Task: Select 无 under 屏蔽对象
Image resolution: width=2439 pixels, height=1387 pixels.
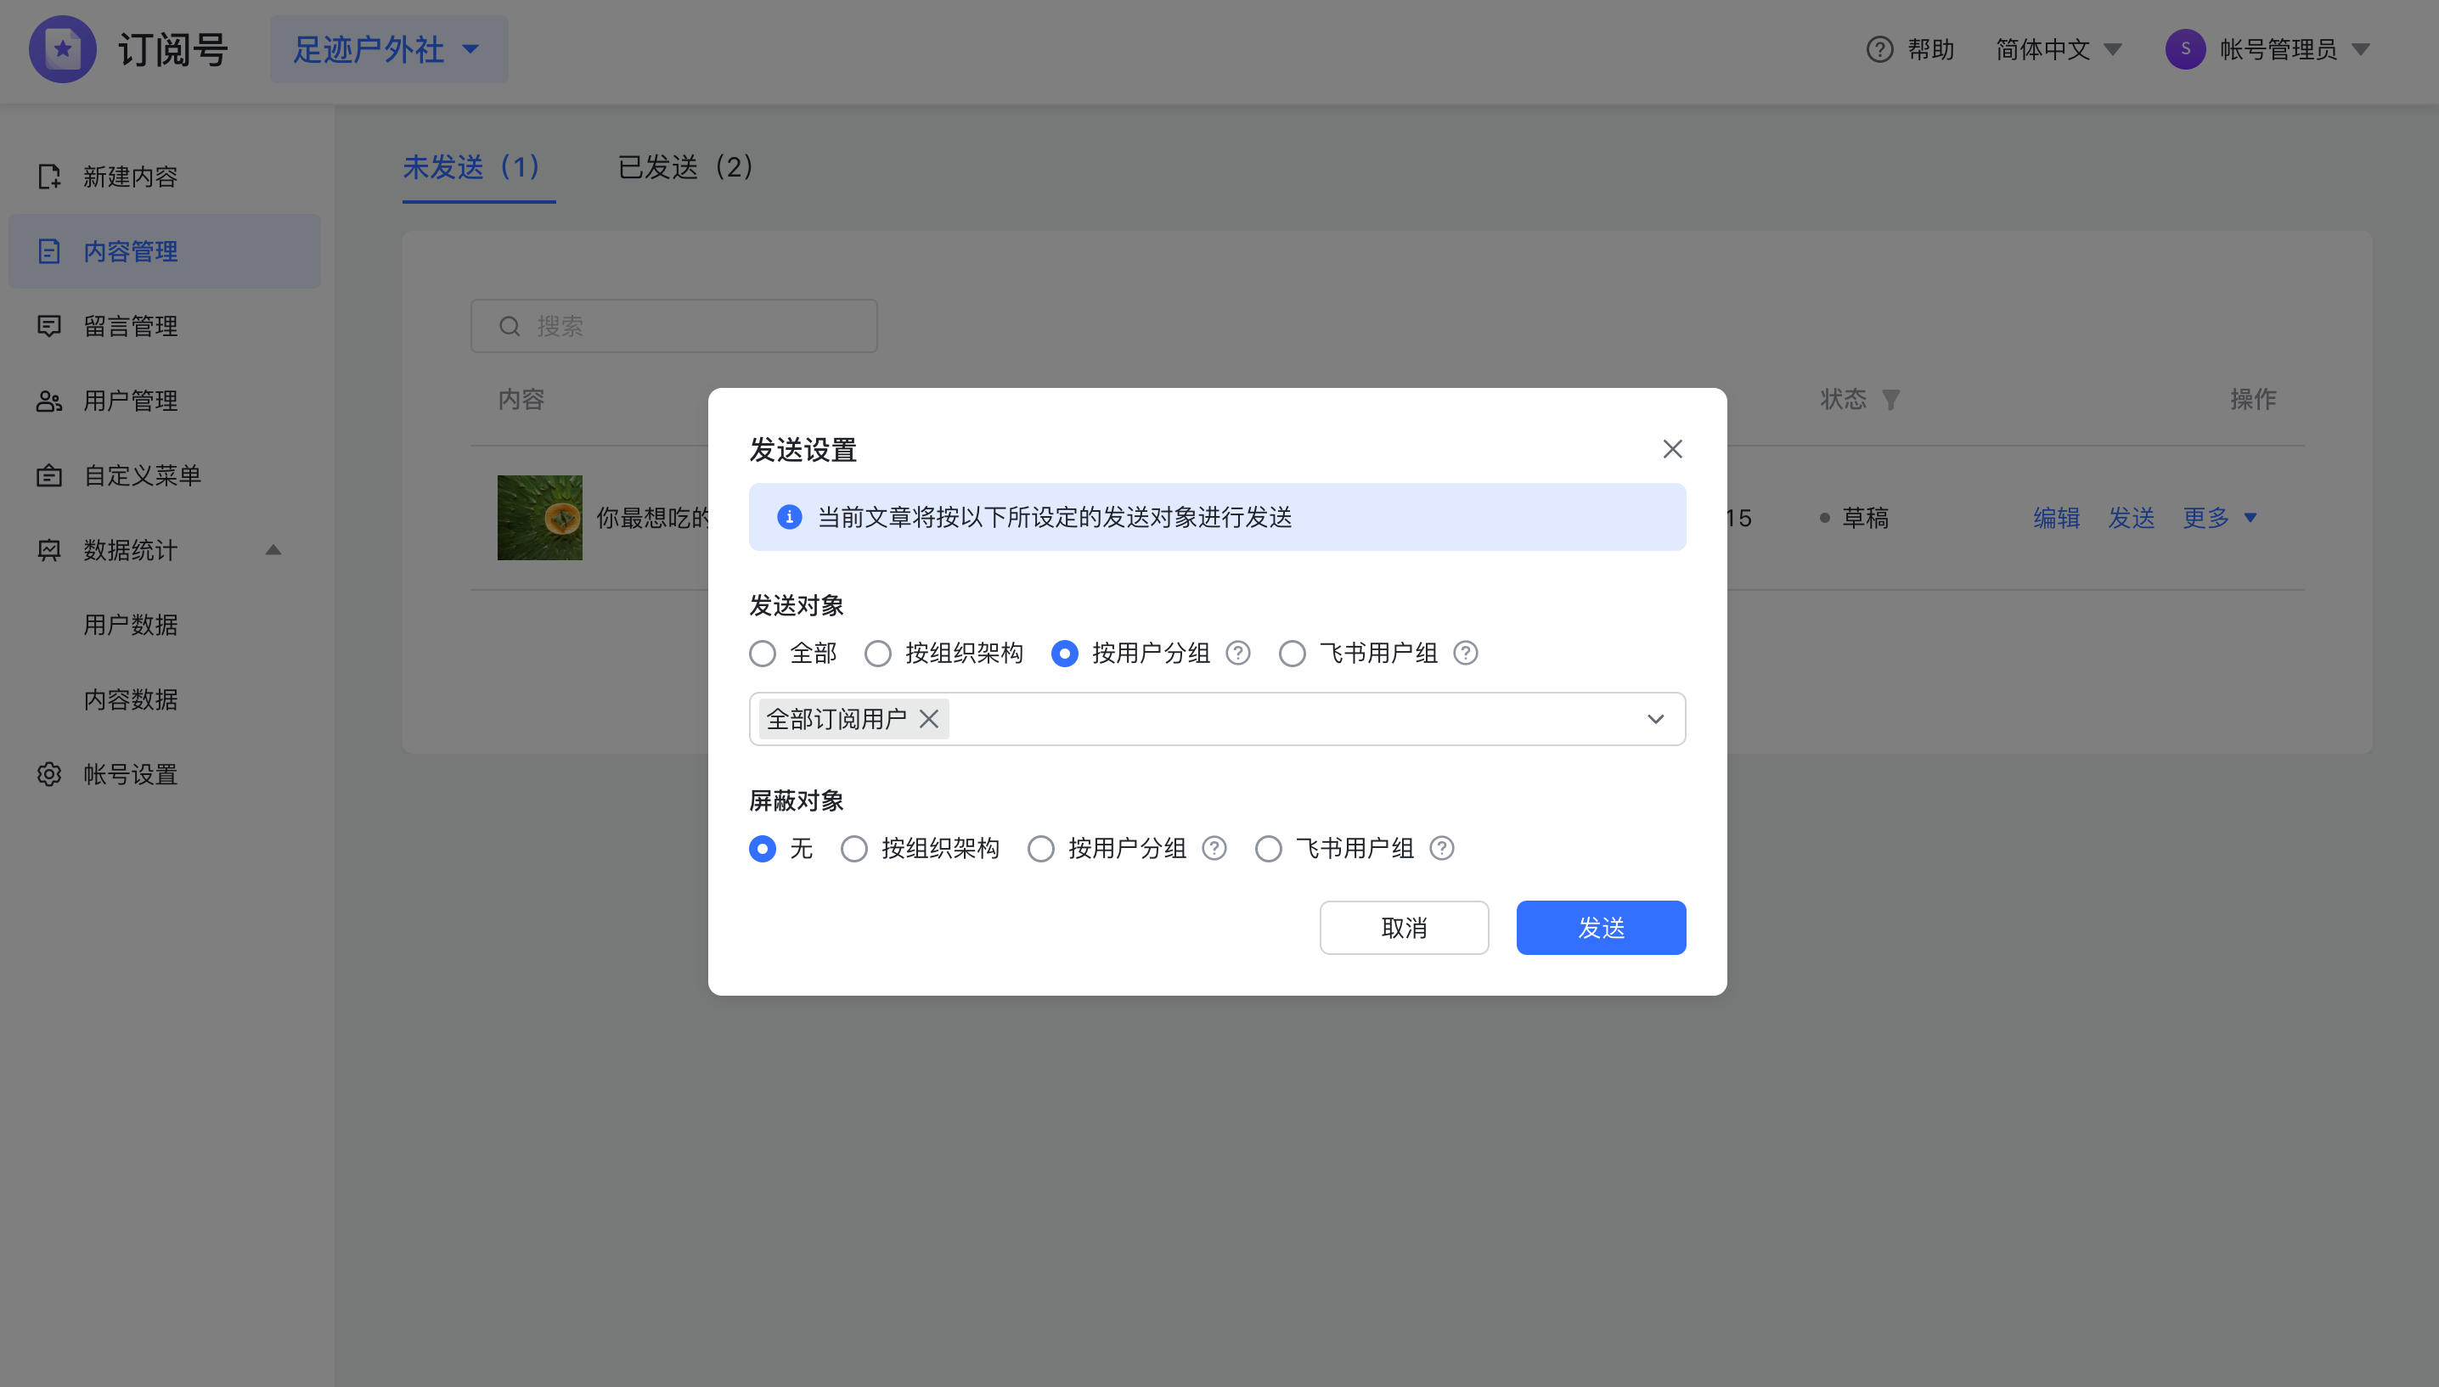Action: (763, 849)
